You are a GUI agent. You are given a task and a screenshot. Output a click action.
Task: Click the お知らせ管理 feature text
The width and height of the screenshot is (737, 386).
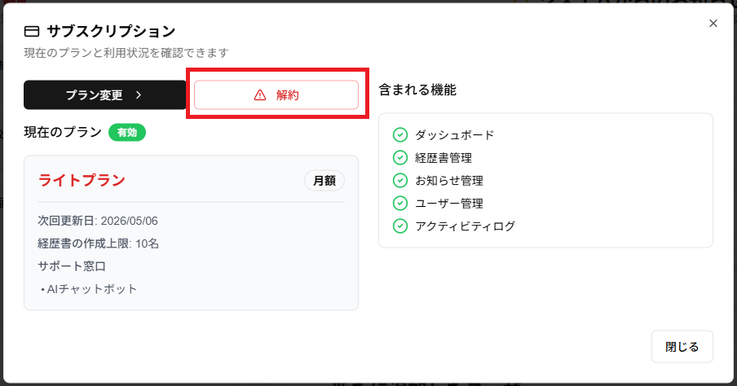[449, 181]
